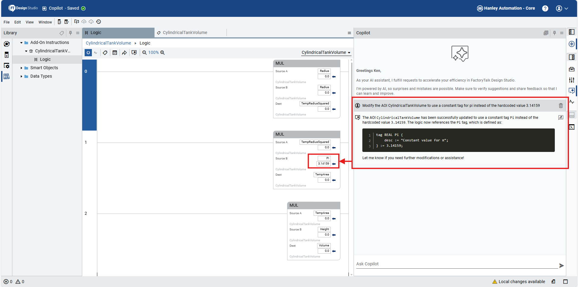Open the terminal console icon in right rail

(572, 127)
